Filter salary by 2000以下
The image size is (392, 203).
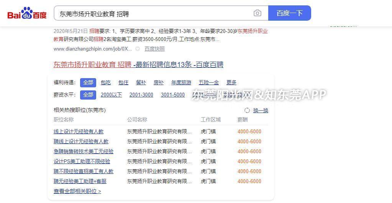(111, 95)
